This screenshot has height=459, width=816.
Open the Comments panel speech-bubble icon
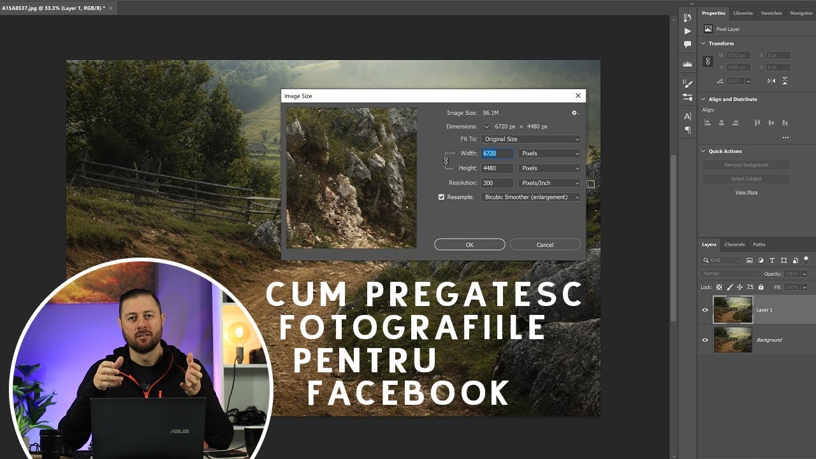[x=687, y=44]
